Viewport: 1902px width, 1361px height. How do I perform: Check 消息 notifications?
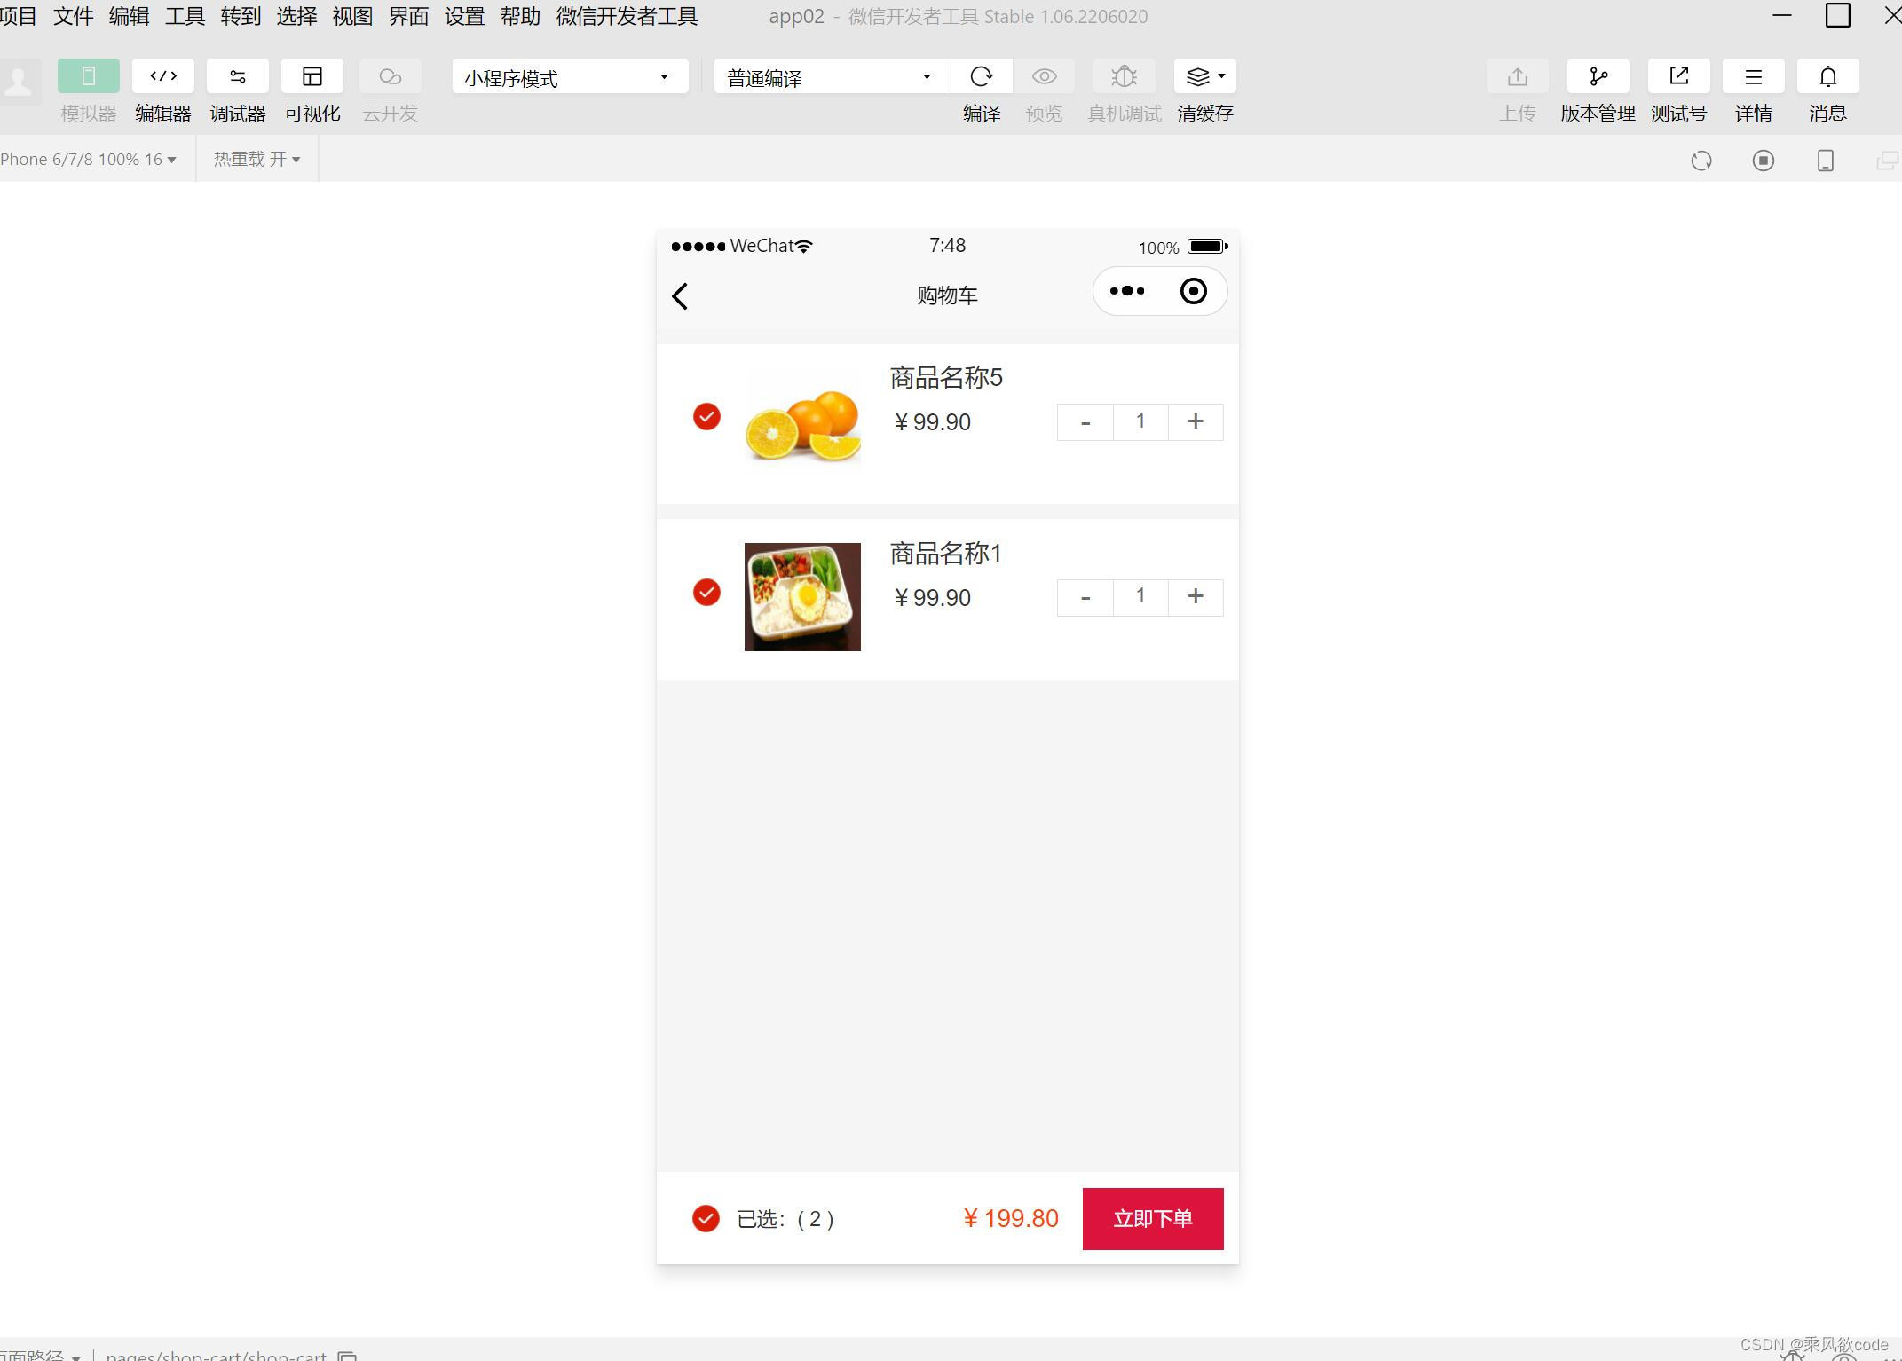pos(1827,89)
